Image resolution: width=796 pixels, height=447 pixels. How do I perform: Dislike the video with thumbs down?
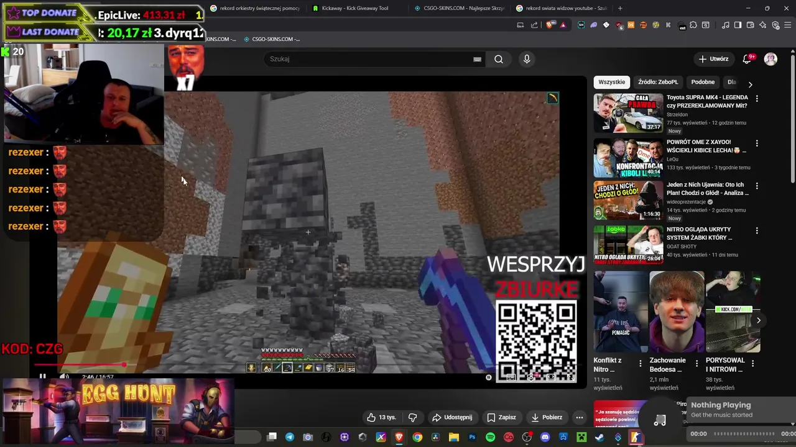pyautogui.click(x=412, y=417)
